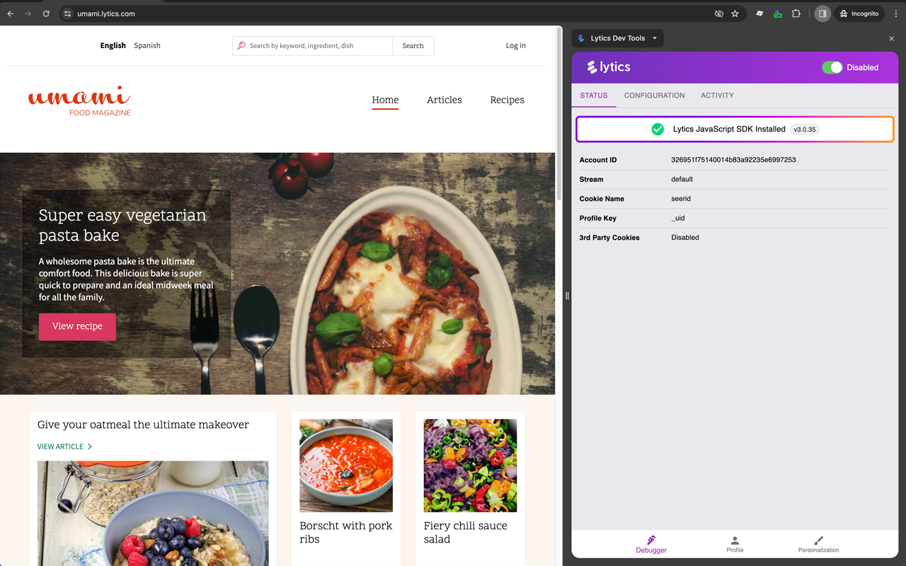Open the Articles navigation item
The image size is (906, 566).
pyautogui.click(x=445, y=100)
